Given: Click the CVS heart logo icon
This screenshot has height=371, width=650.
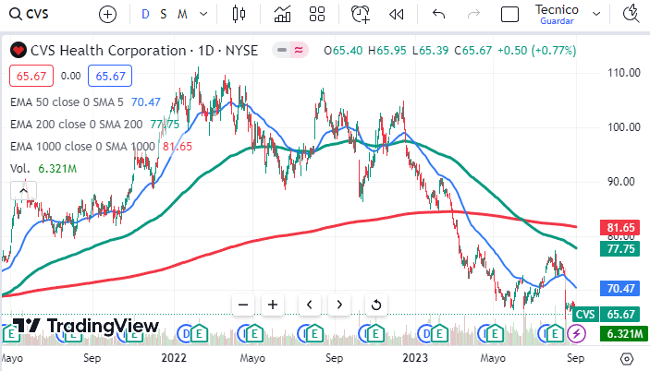Looking at the screenshot, I should [18, 51].
